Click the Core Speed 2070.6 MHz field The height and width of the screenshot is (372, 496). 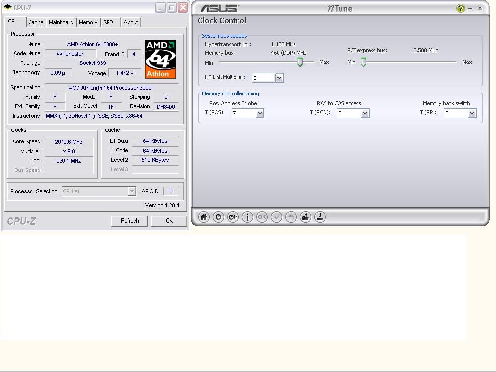click(69, 142)
